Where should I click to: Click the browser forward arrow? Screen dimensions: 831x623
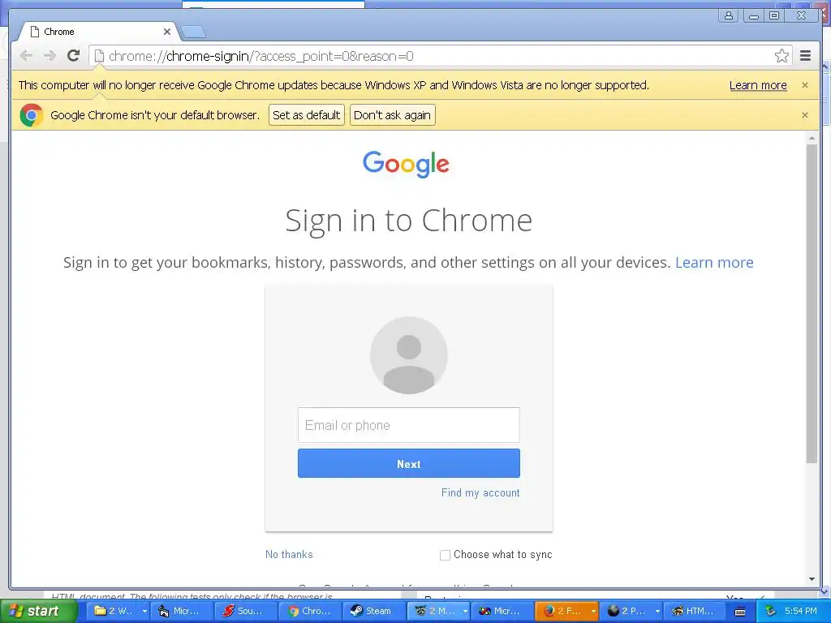pos(50,56)
